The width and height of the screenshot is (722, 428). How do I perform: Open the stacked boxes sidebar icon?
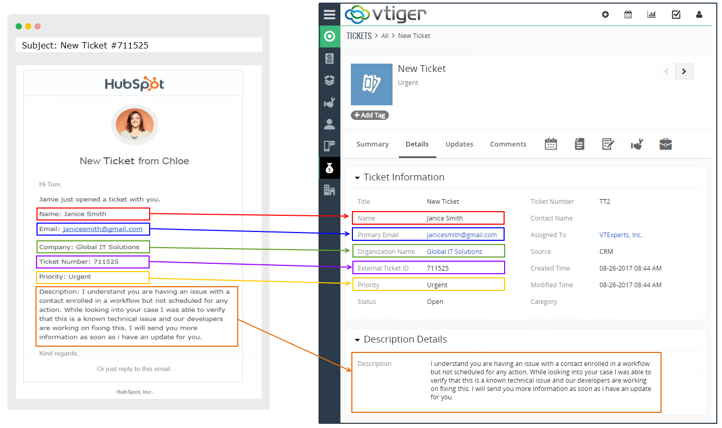click(329, 80)
